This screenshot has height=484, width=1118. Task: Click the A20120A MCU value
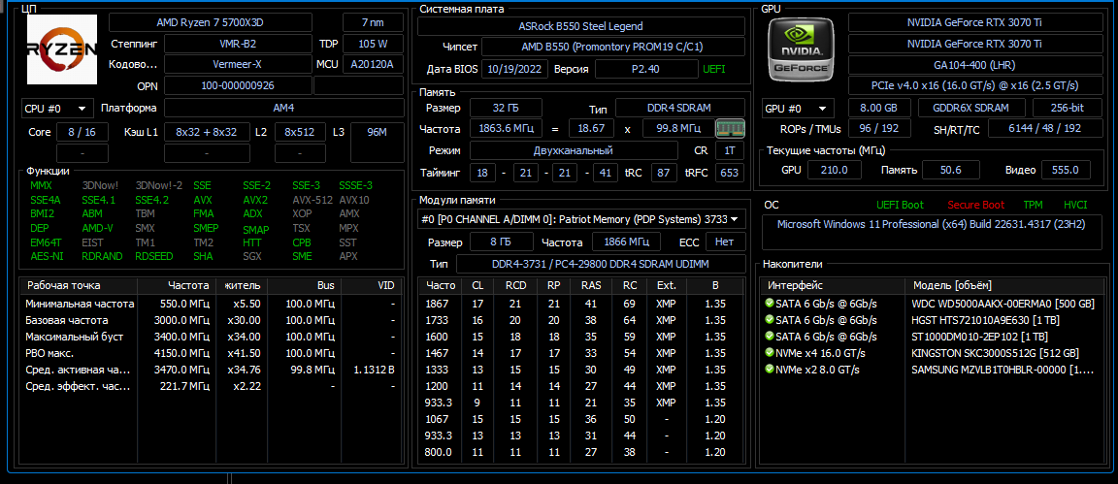click(x=373, y=64)
